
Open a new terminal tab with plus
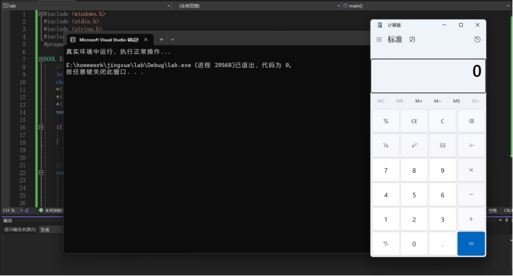(161, 40)
